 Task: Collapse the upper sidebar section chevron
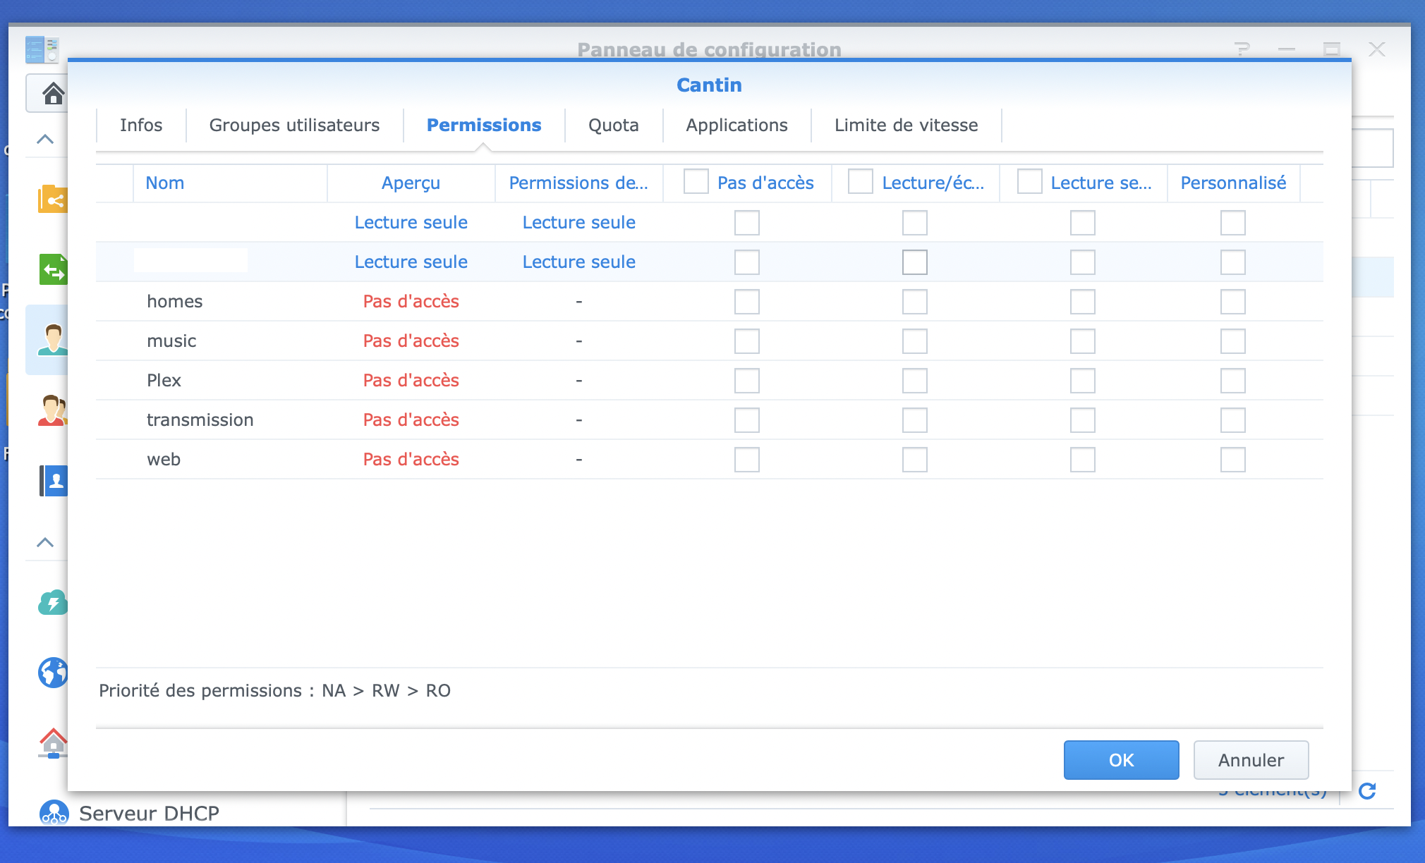coord(45,139)
